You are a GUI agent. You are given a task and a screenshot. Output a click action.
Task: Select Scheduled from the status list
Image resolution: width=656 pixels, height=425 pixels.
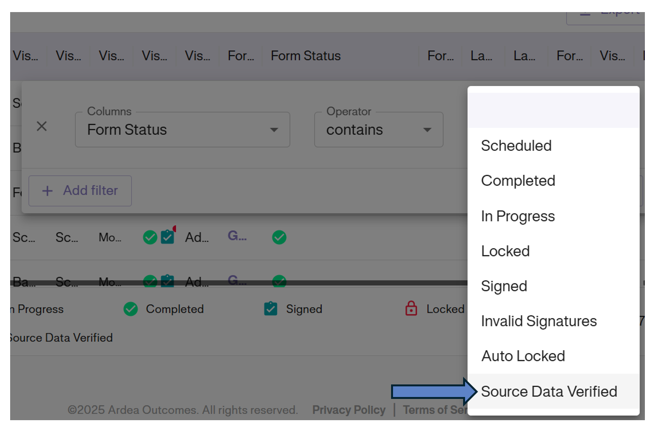point(516,146)
